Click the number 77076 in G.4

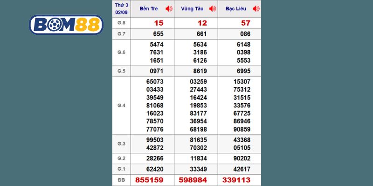point(155,130)
